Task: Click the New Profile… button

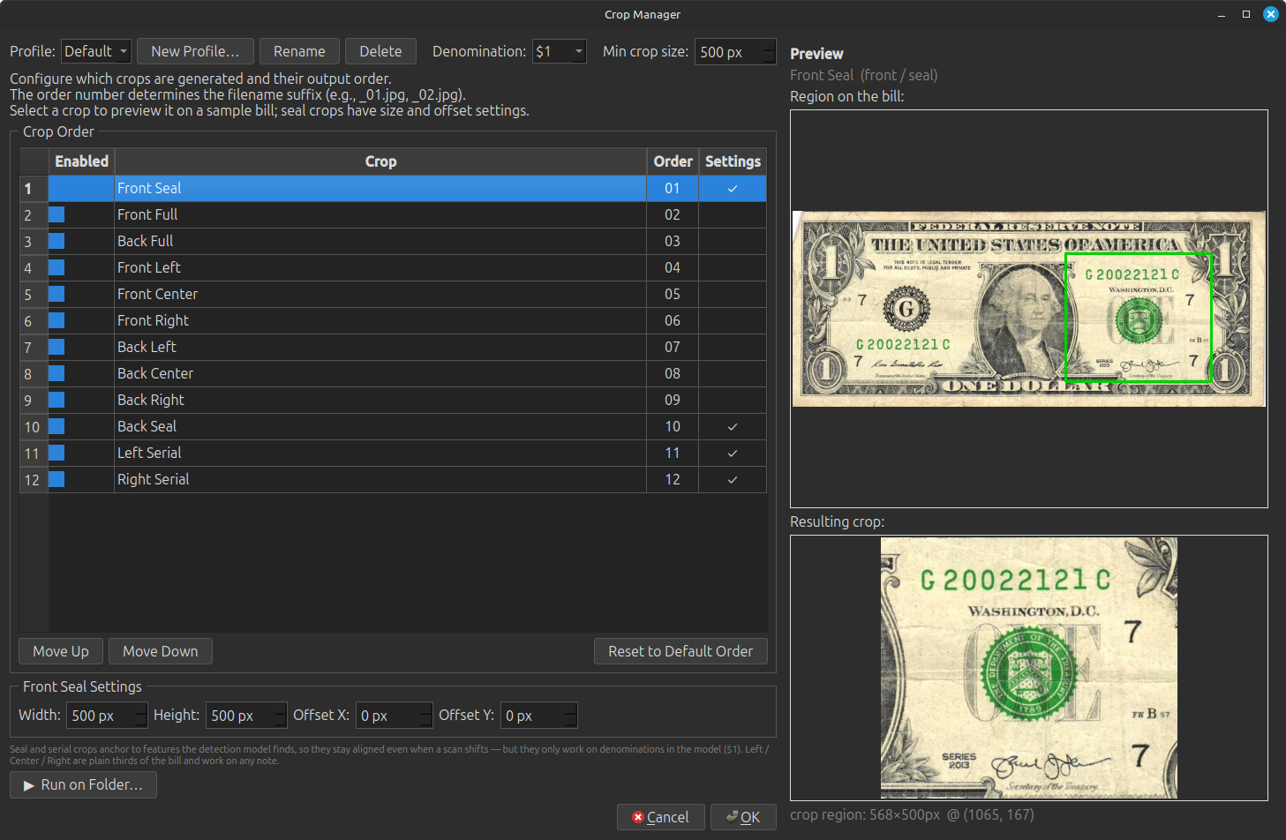Action: click(195, 51)
